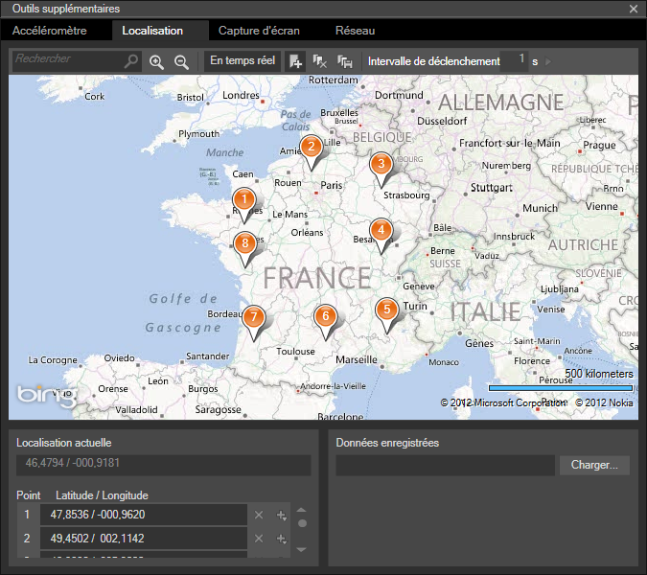Click the Paris label on the map
The width and height of the screenshot is (647, 575).
click(332, 185)
